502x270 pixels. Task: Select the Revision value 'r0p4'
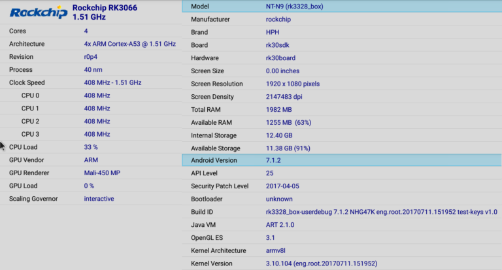[91, 57]
